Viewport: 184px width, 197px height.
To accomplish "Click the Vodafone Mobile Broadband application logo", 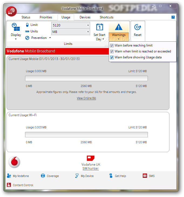I will [11, 11].
